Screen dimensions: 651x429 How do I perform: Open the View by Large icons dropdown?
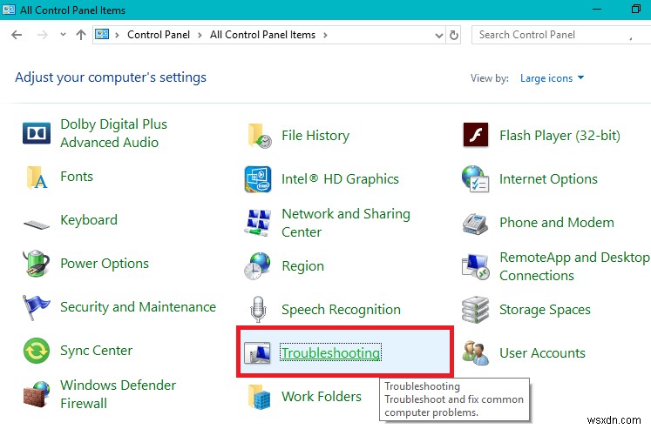click(x=552, y=78)
